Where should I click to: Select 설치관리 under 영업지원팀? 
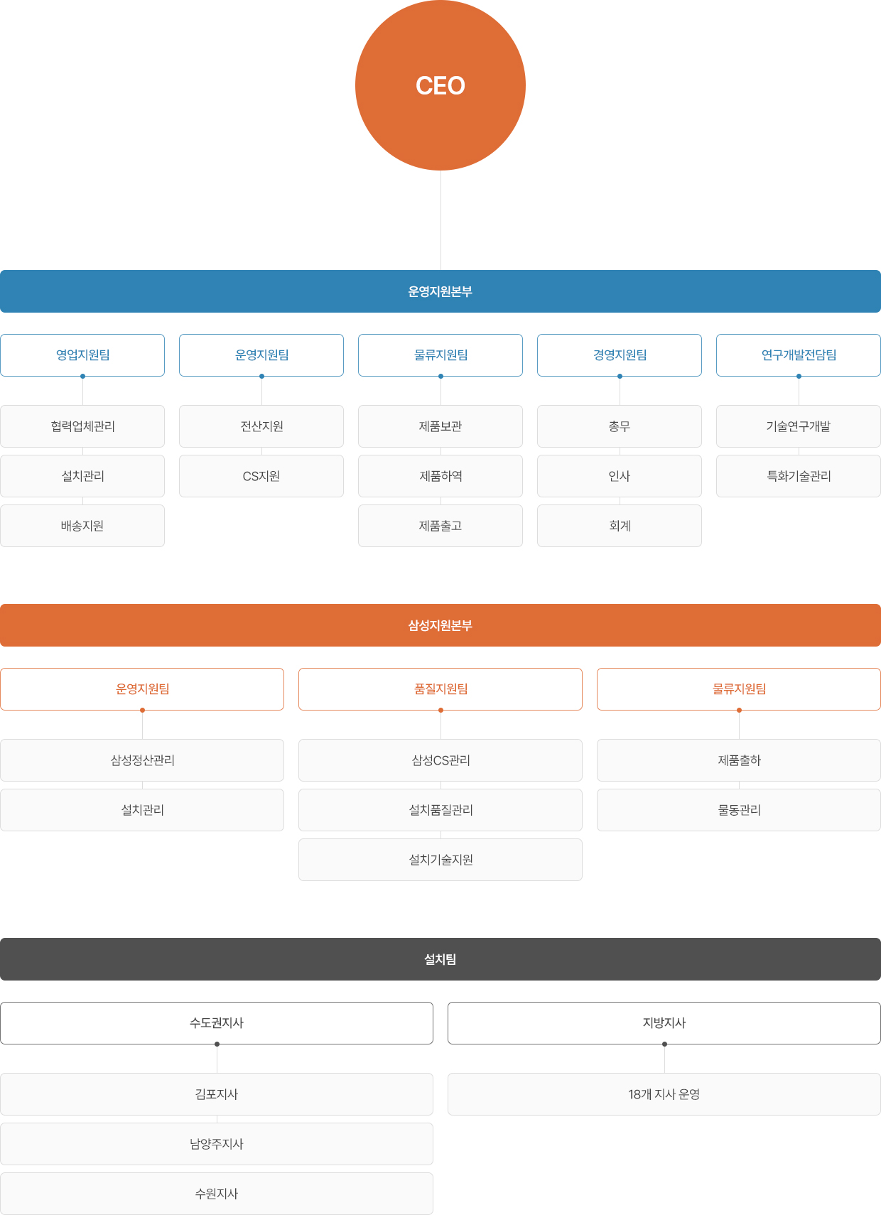point(82,476)
